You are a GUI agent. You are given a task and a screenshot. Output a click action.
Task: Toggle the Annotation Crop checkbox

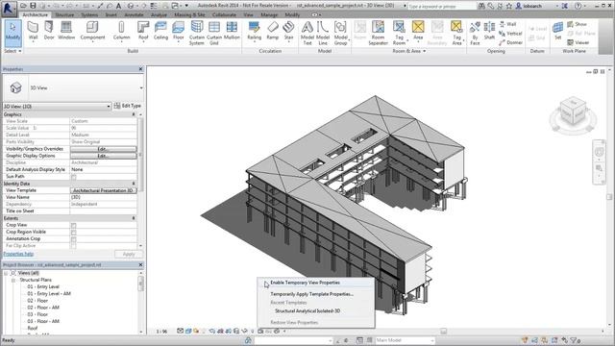coord(73,239)
